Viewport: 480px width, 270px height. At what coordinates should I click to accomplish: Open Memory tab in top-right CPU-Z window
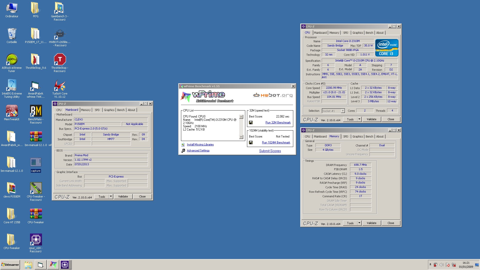[334, 33]
